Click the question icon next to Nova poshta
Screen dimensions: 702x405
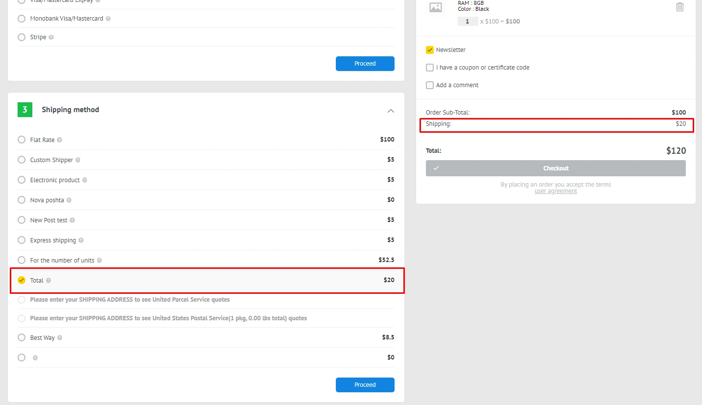coord(69,200)
